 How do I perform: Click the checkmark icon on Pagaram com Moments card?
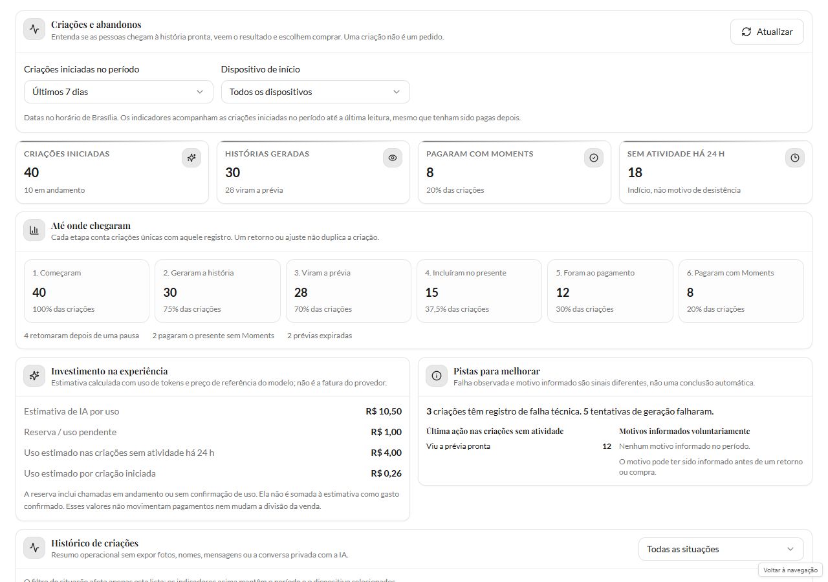click(594, 158)
